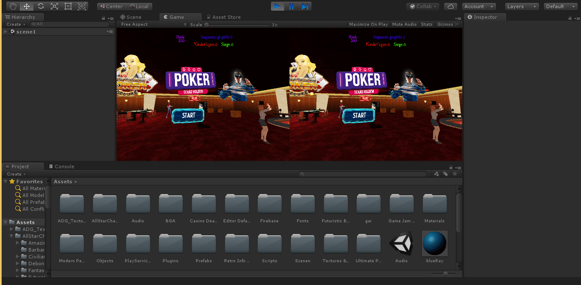Click the Hierarchy search field
The image size is (581, 285).
click(70, 24)
